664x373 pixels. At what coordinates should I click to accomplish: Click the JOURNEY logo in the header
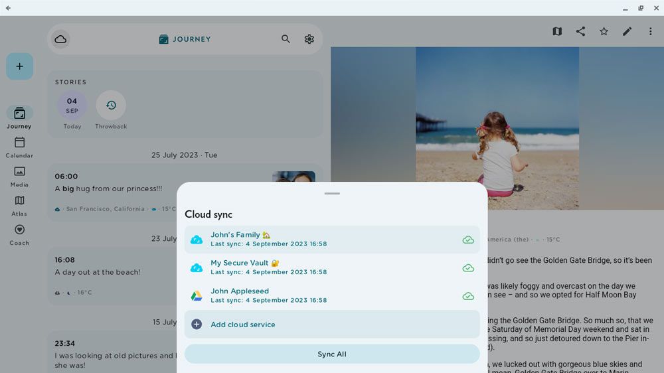point(185,39)
